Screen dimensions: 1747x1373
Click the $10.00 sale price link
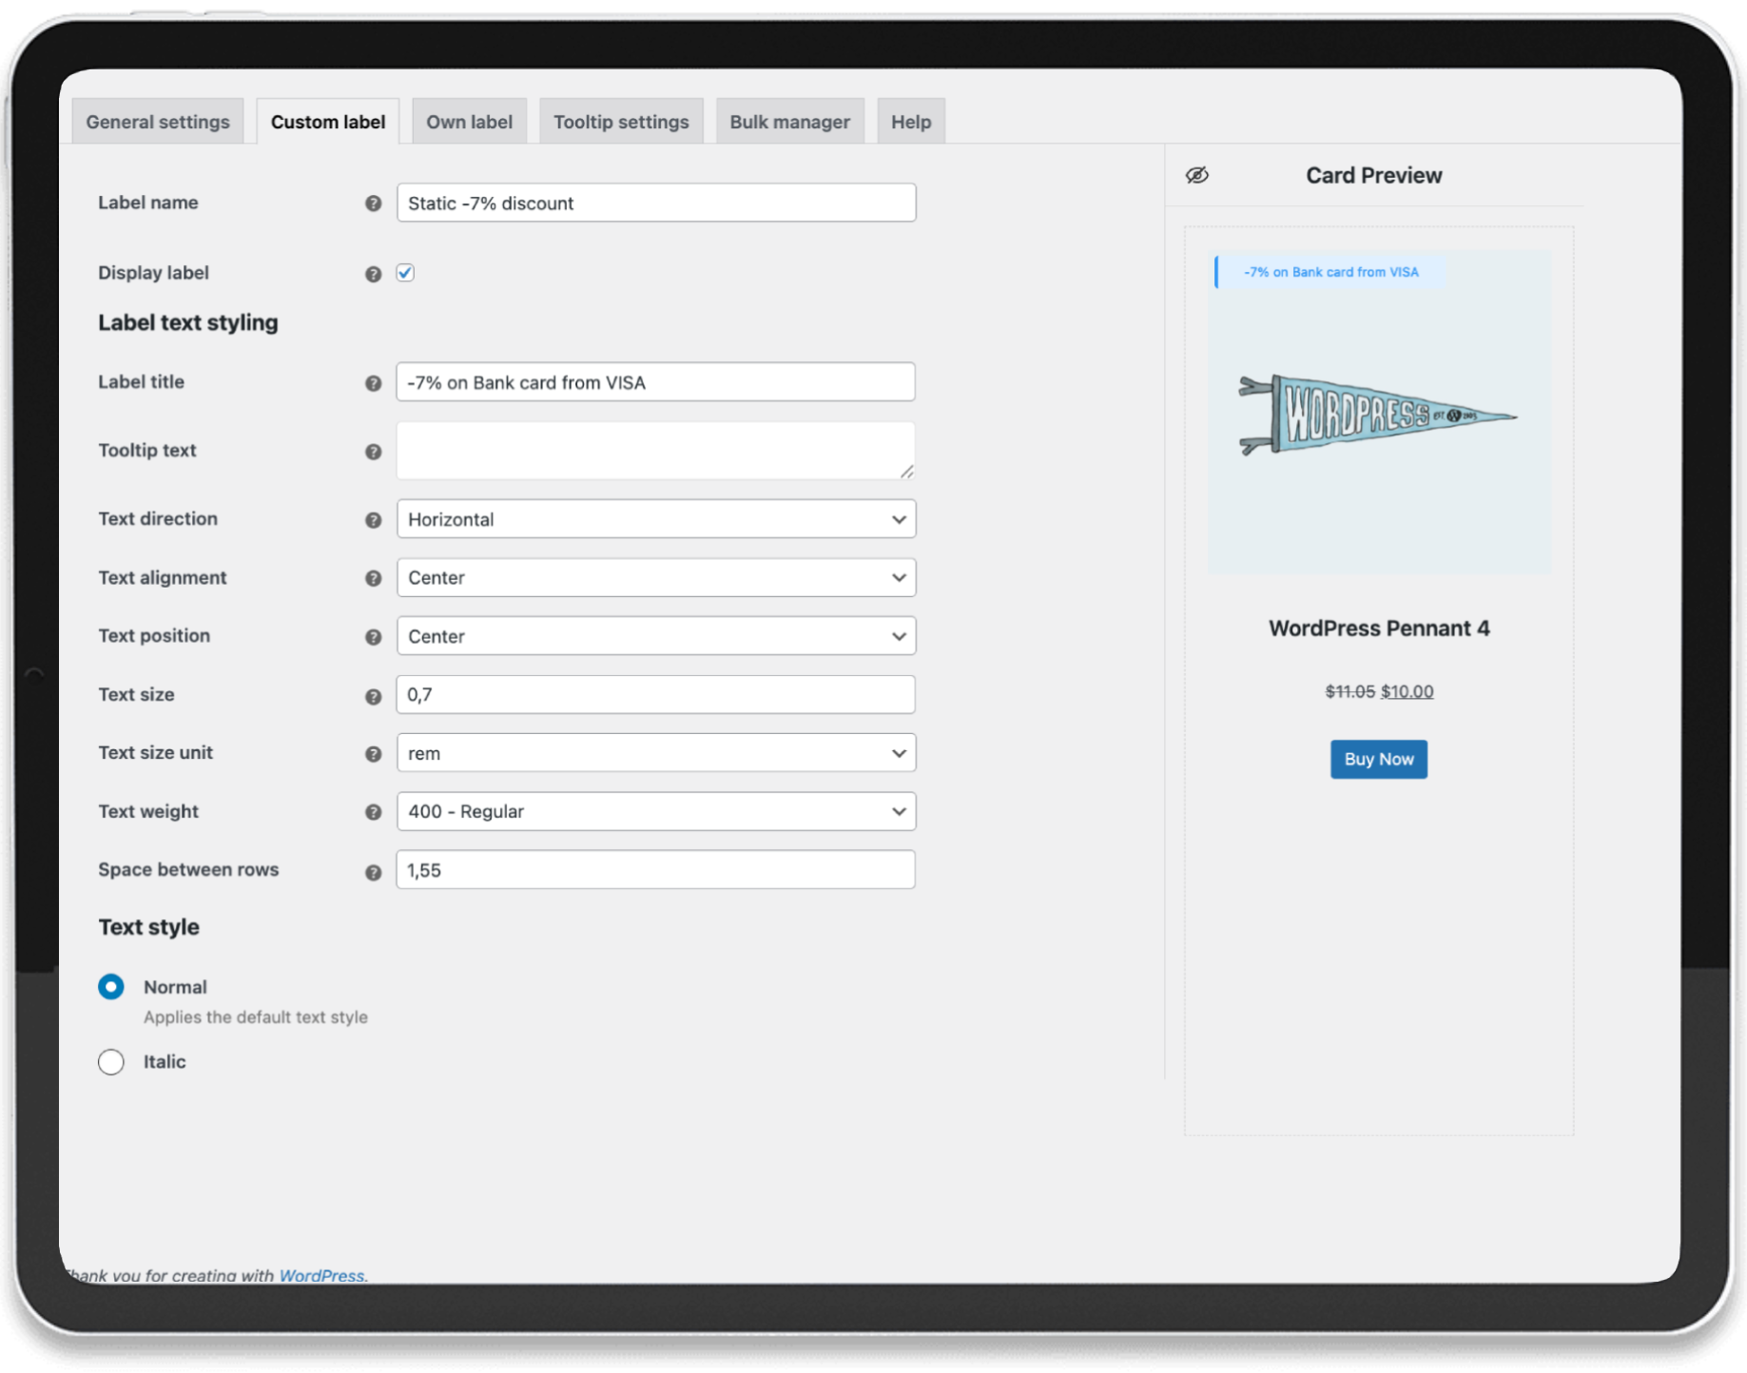(1407, 691)
